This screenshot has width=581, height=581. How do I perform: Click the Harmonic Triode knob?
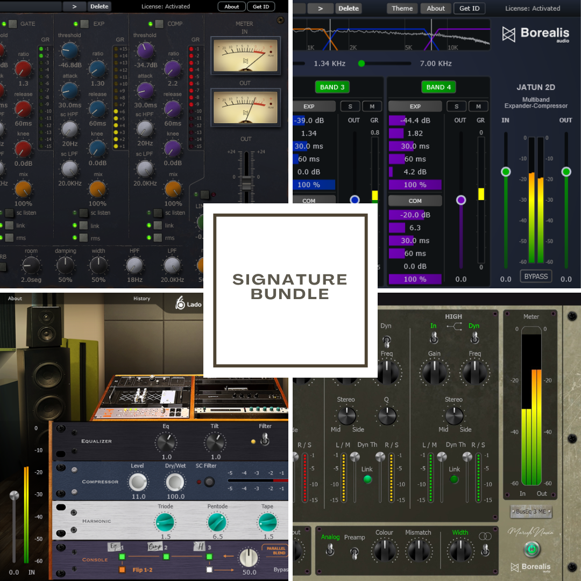click(x=165, y=522)
